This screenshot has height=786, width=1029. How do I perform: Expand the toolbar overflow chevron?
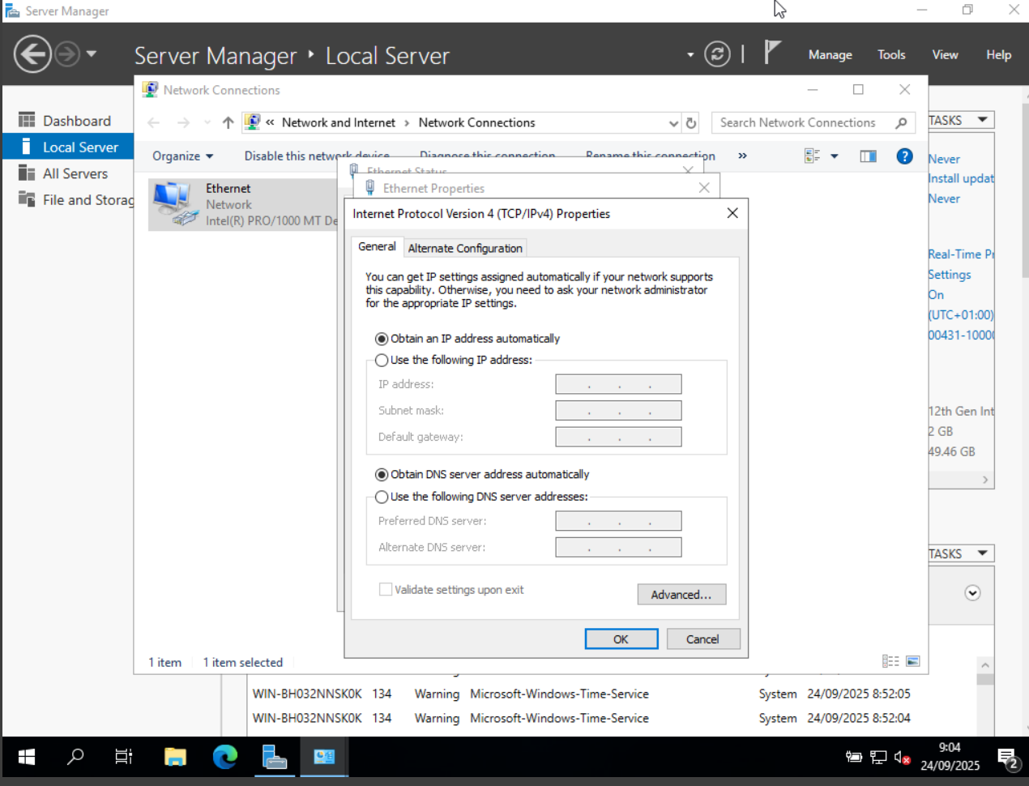point(742,156)
